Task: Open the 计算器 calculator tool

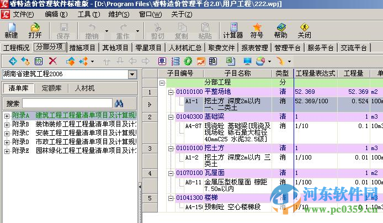Action: (x=233, y=30)
